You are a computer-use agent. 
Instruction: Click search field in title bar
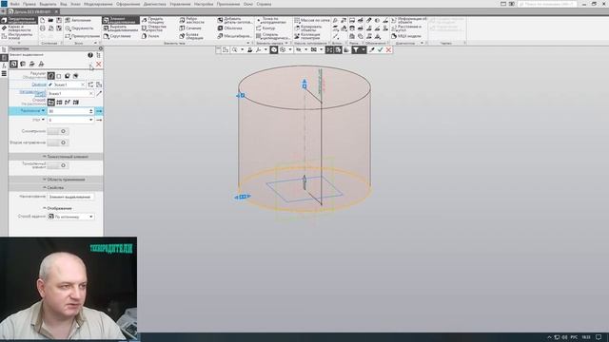coord(547,4)
